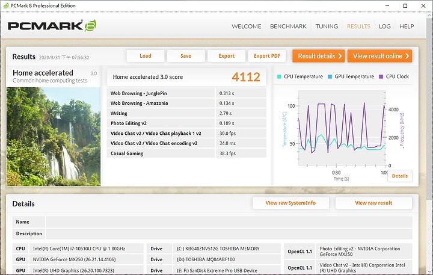
Task: Click the Home accelerated title
Action: pyautogui.click(x=43, y=73)
